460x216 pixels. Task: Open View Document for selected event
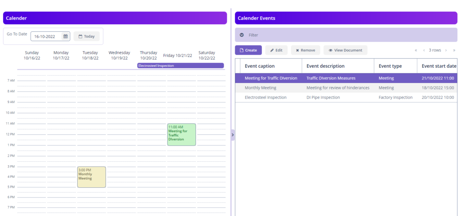pos(345,50)
